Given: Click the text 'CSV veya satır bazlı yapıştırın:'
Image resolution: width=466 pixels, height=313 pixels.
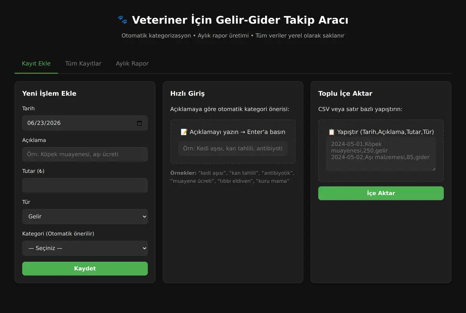Looking at the screenshot, I should 360,109.
